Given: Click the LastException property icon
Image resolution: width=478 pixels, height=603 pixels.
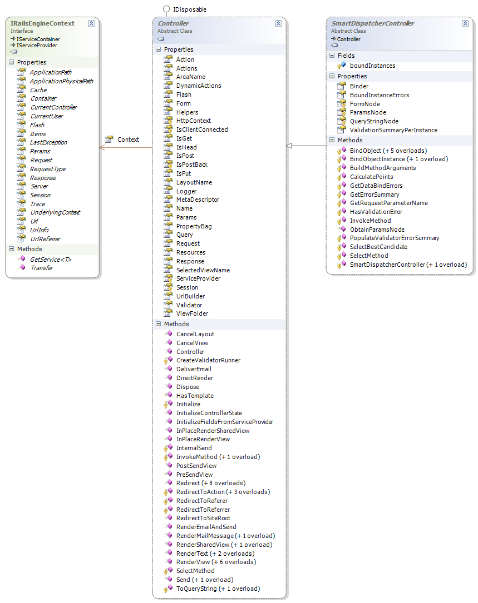Looking at the screenshot, I should pos(21,142).
